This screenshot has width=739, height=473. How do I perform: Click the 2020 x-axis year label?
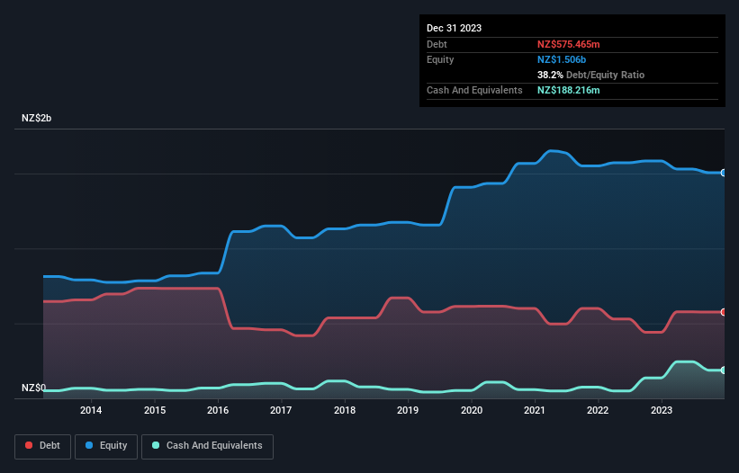pos(471,411)
